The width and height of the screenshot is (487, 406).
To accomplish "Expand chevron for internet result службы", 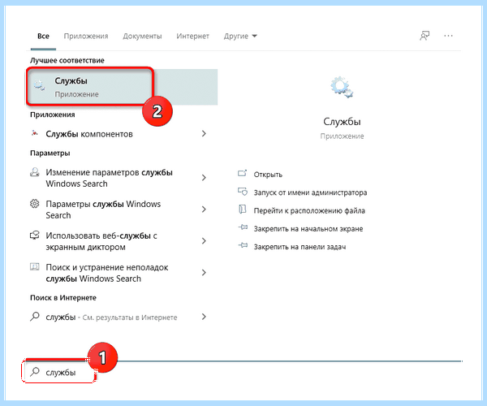I will pyautogui.click(x=204, y=317).
